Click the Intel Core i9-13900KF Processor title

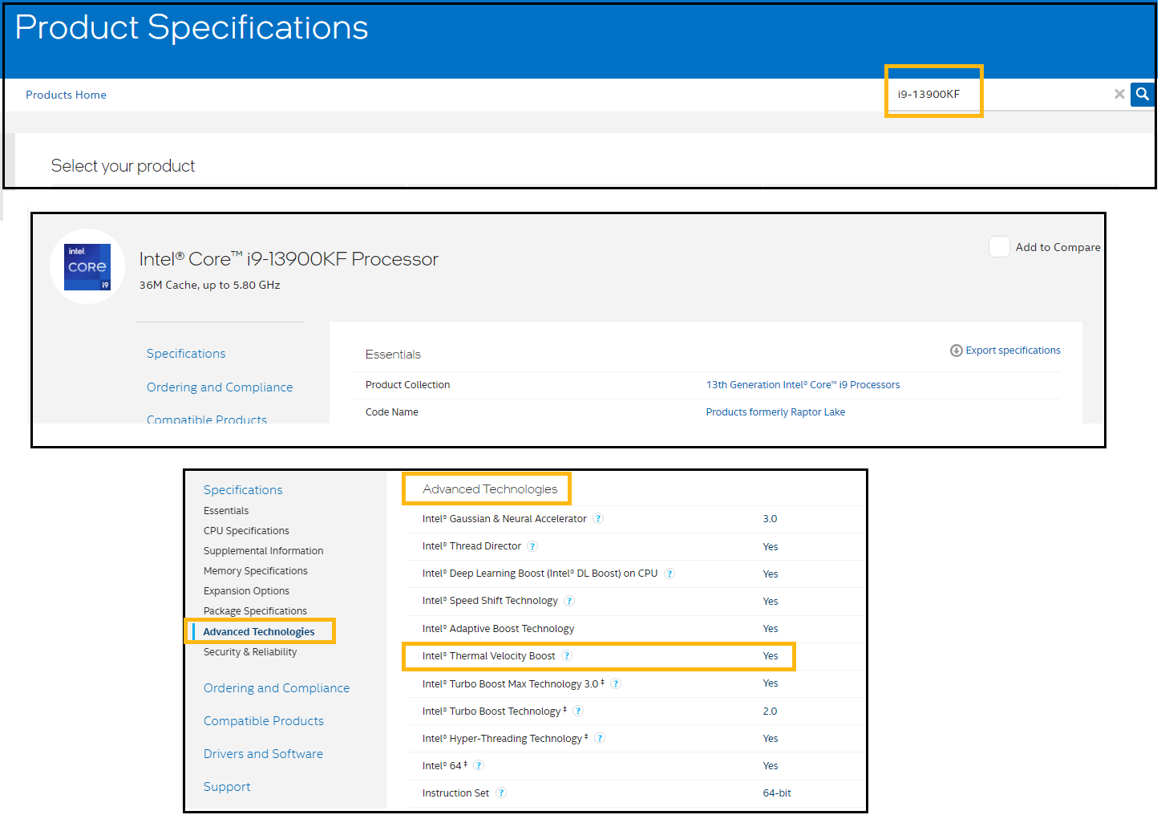[289, 259]
